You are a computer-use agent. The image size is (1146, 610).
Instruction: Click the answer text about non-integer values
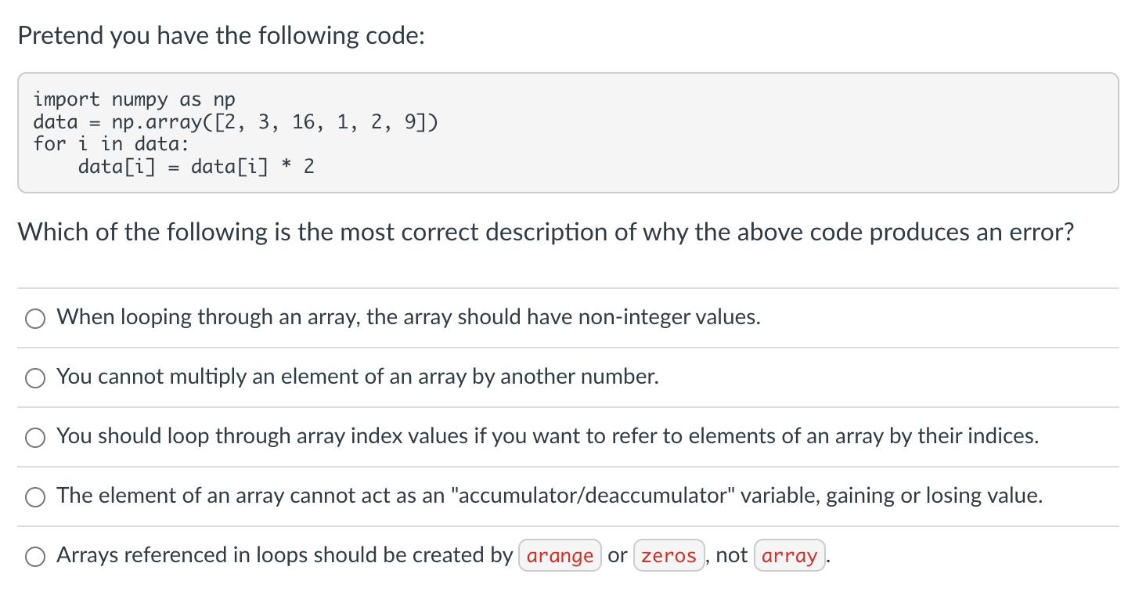click(409, 317)
